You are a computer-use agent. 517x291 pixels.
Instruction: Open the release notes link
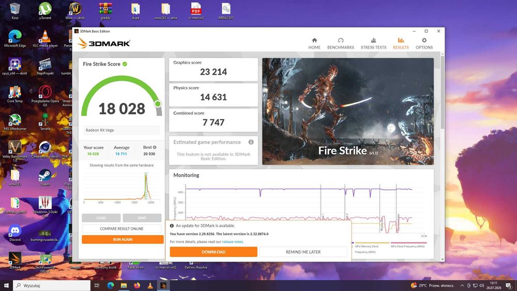tap(233, 241)
